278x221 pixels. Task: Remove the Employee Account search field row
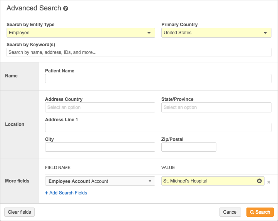tap(269, 182)
